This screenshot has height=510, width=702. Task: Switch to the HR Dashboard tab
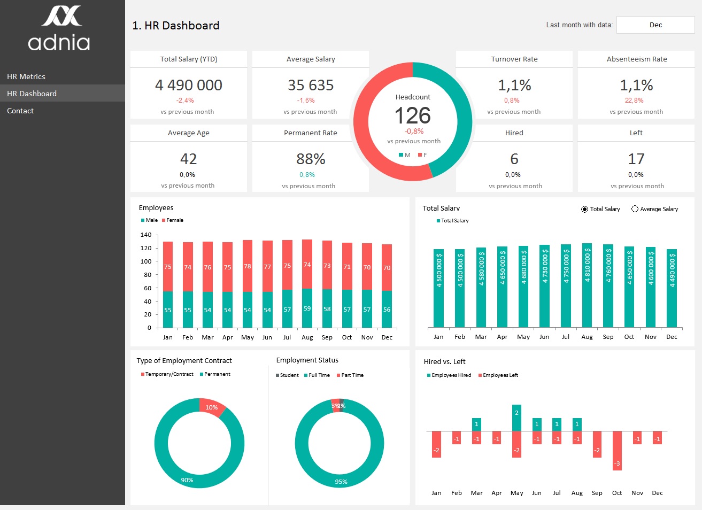pyautogui.click(x=32, y=94)
